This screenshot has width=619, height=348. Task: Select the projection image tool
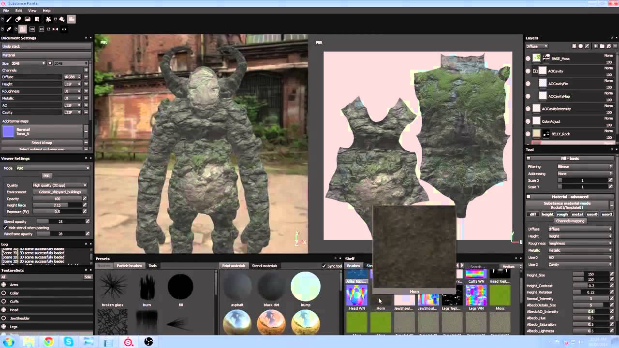tap(28, 19)
